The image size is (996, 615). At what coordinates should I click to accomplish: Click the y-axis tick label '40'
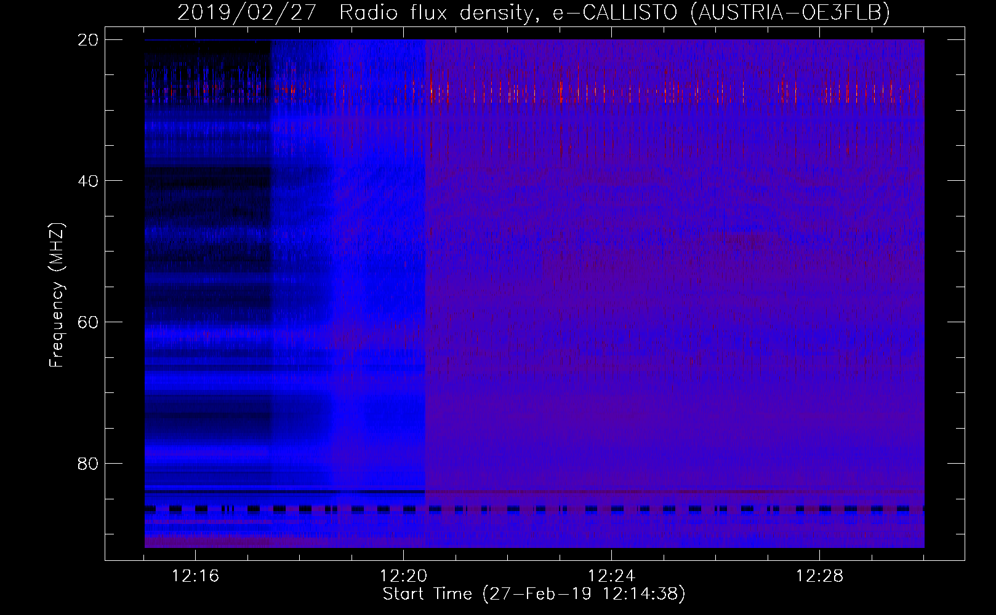tap(88, 181)
